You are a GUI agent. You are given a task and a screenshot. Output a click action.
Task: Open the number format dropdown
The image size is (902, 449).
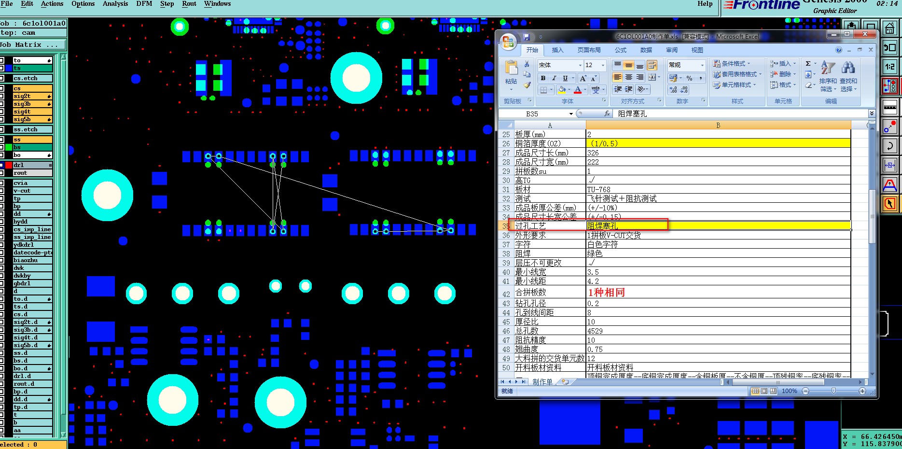702,65
